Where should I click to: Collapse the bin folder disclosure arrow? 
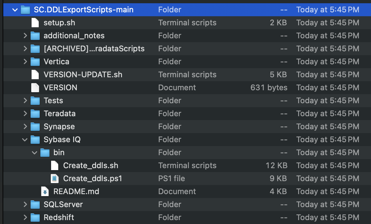coord(34,153)
